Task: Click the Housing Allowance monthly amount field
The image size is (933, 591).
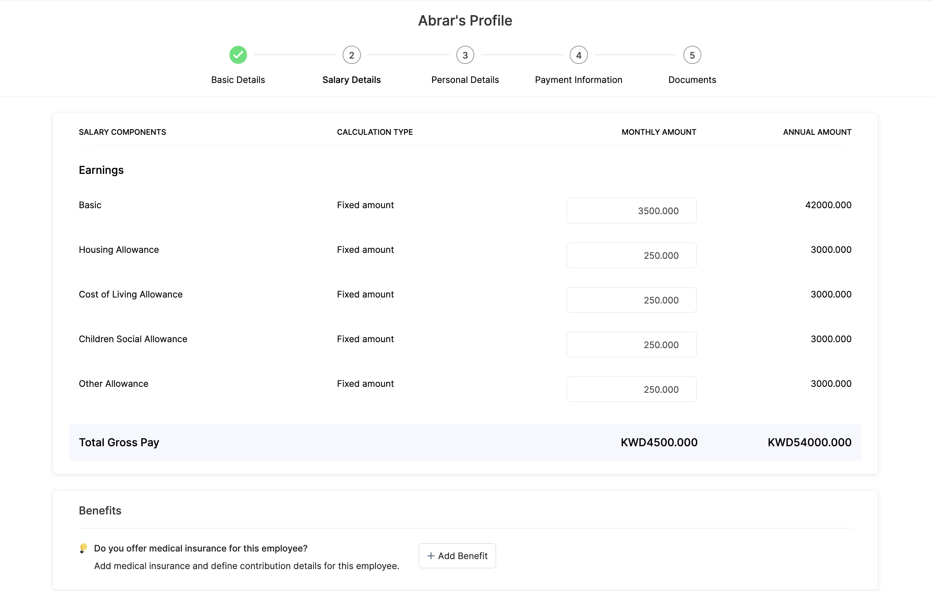Action: 631,255
